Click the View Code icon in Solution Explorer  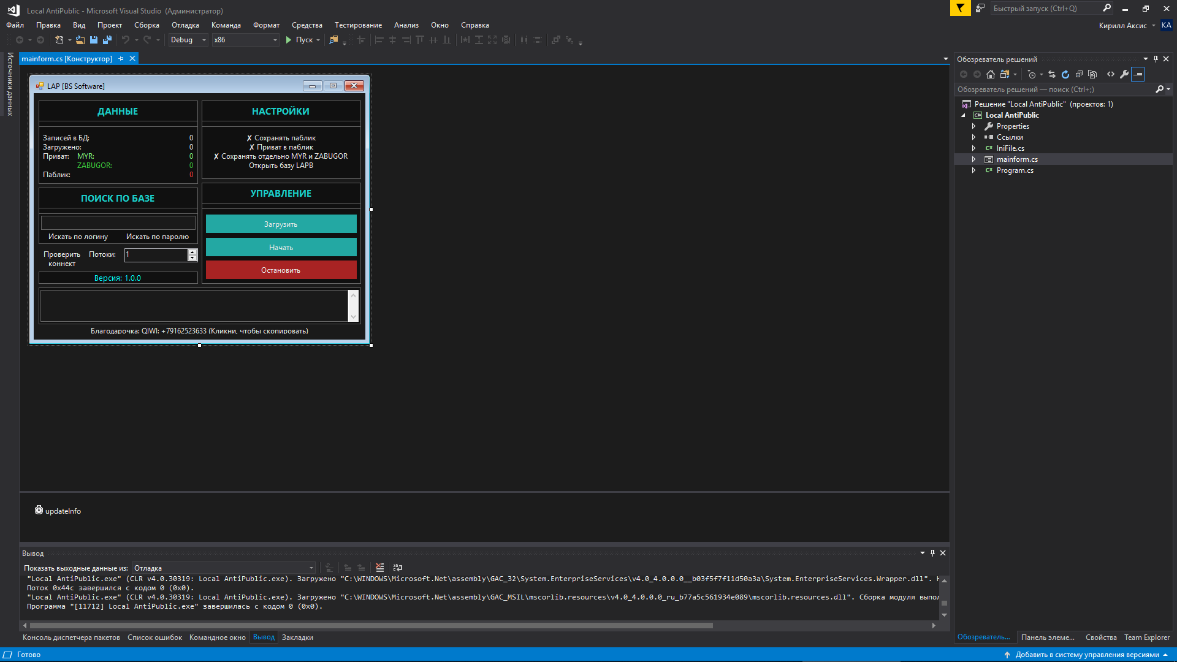point(1111,74)
